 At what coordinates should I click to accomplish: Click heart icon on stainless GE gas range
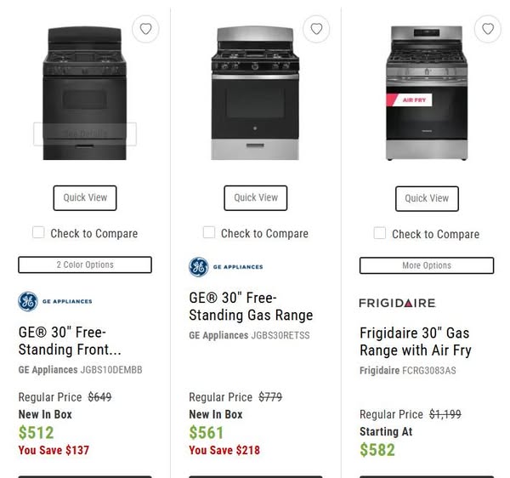[x=316, y=29]
